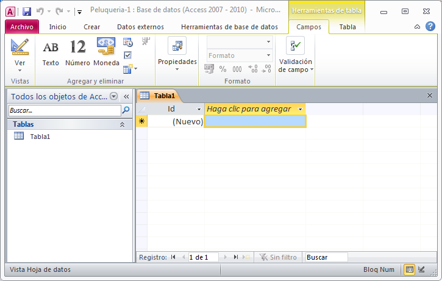Select Tabla1 in navigation pane
The height and width of the screenshot is (281, 442).
(x=40, y=137)
